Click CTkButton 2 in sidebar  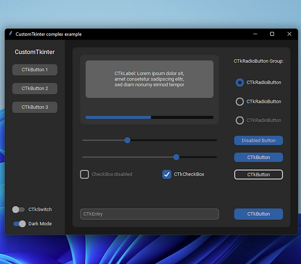click(35, 88)
